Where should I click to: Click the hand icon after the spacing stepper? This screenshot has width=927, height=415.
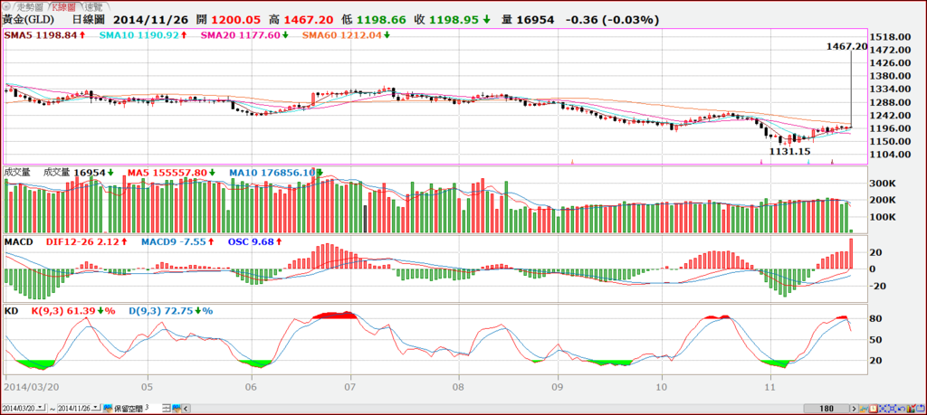coord(177,408)
